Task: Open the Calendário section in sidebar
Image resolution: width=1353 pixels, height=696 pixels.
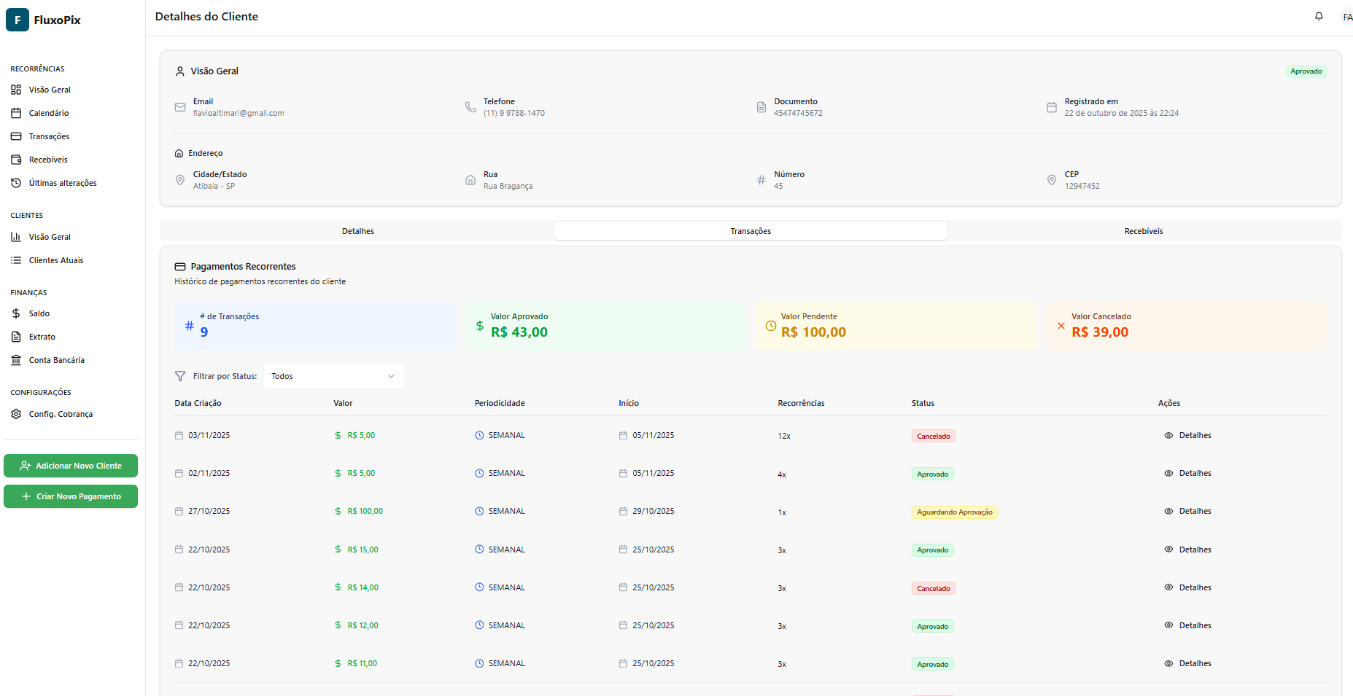Action: 49,113
